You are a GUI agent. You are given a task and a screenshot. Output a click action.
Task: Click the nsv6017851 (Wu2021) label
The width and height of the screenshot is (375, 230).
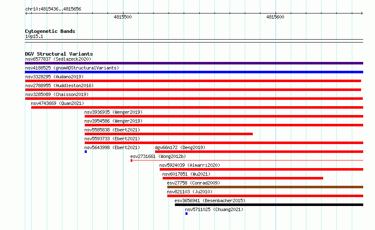coord(186,174)
